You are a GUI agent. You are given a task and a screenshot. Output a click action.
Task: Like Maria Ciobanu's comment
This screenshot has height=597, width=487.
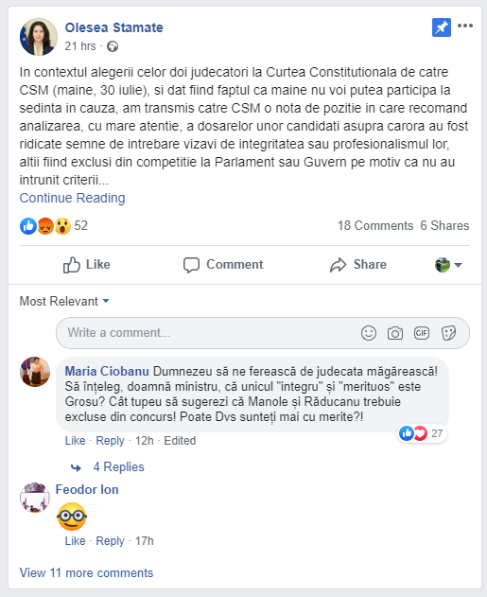(x=75, y=441)
